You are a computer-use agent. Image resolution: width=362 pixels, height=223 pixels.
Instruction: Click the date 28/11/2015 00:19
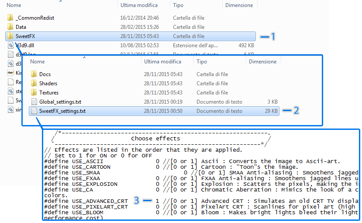(163, 102)
